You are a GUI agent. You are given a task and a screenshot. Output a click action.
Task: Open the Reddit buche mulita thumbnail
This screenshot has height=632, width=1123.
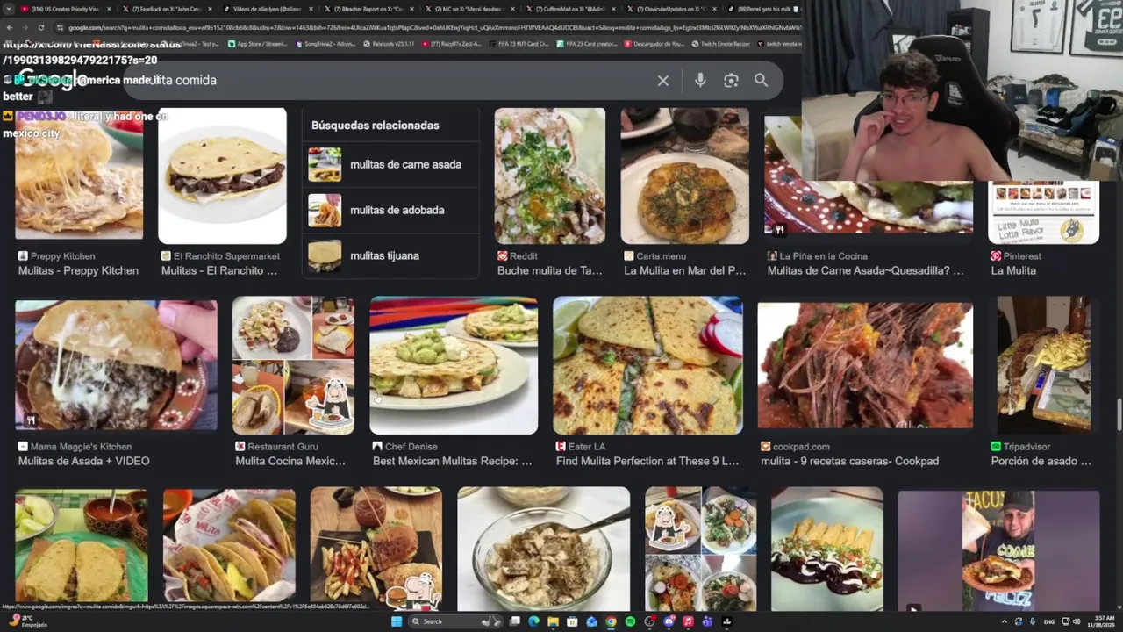coord(550,176)
